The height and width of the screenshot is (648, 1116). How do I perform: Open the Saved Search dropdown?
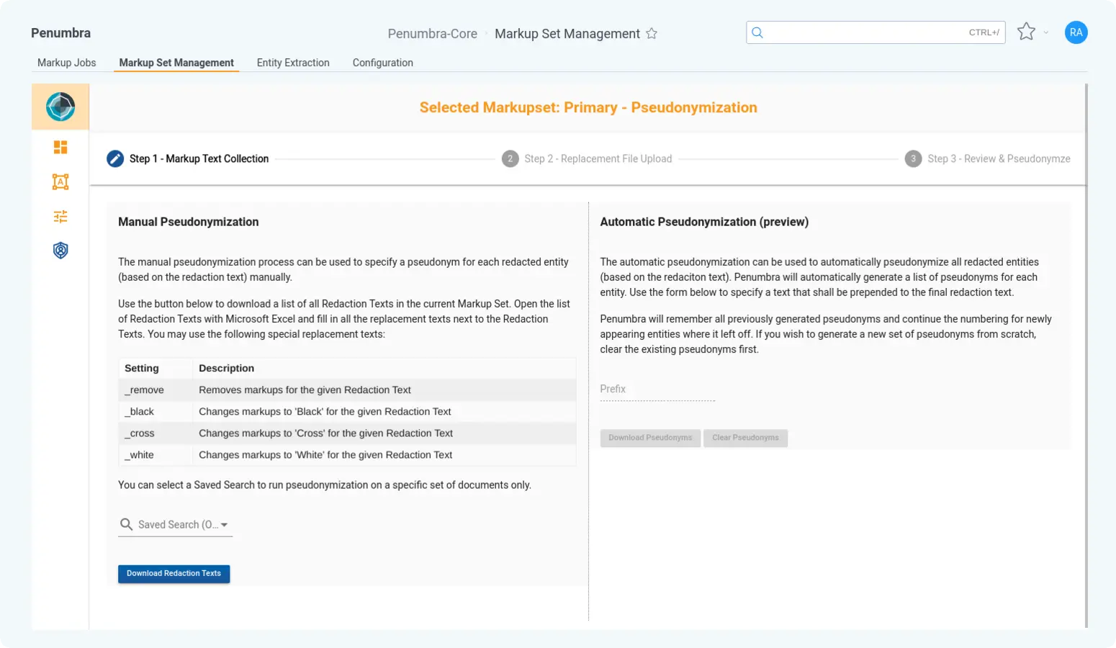coord(176,525)
